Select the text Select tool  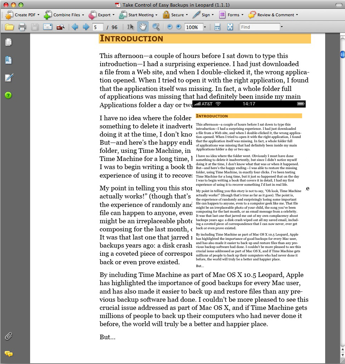130,27
